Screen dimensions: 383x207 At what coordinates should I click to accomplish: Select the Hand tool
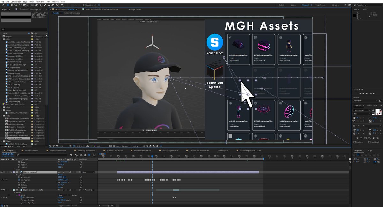pyautogui.click(x=12, y=5)
